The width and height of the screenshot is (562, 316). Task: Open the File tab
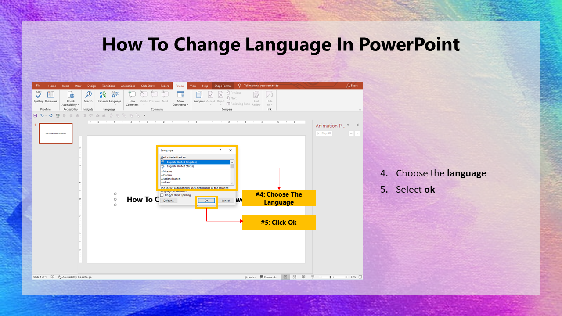pyautogui.click(x=38, y=86)
